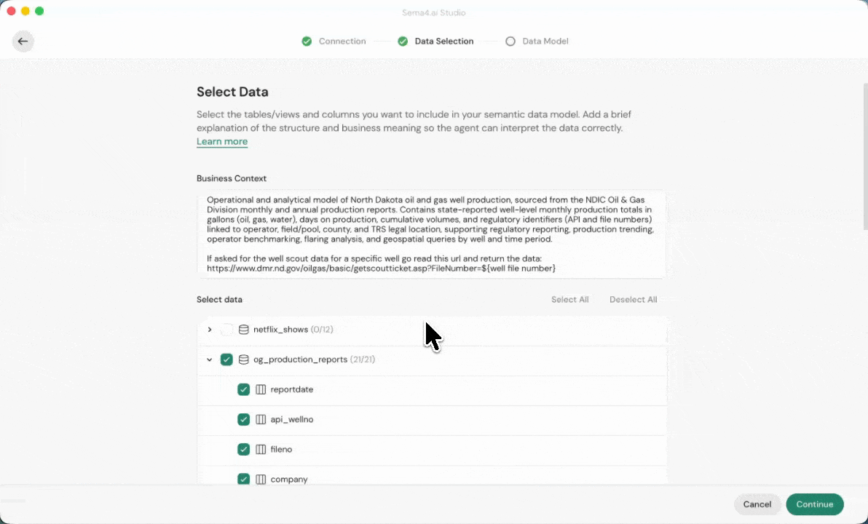Image resolution: width=868 pixels, height=524 pixels.
Task: Switch to the Data Selection step
Action: 443,41
